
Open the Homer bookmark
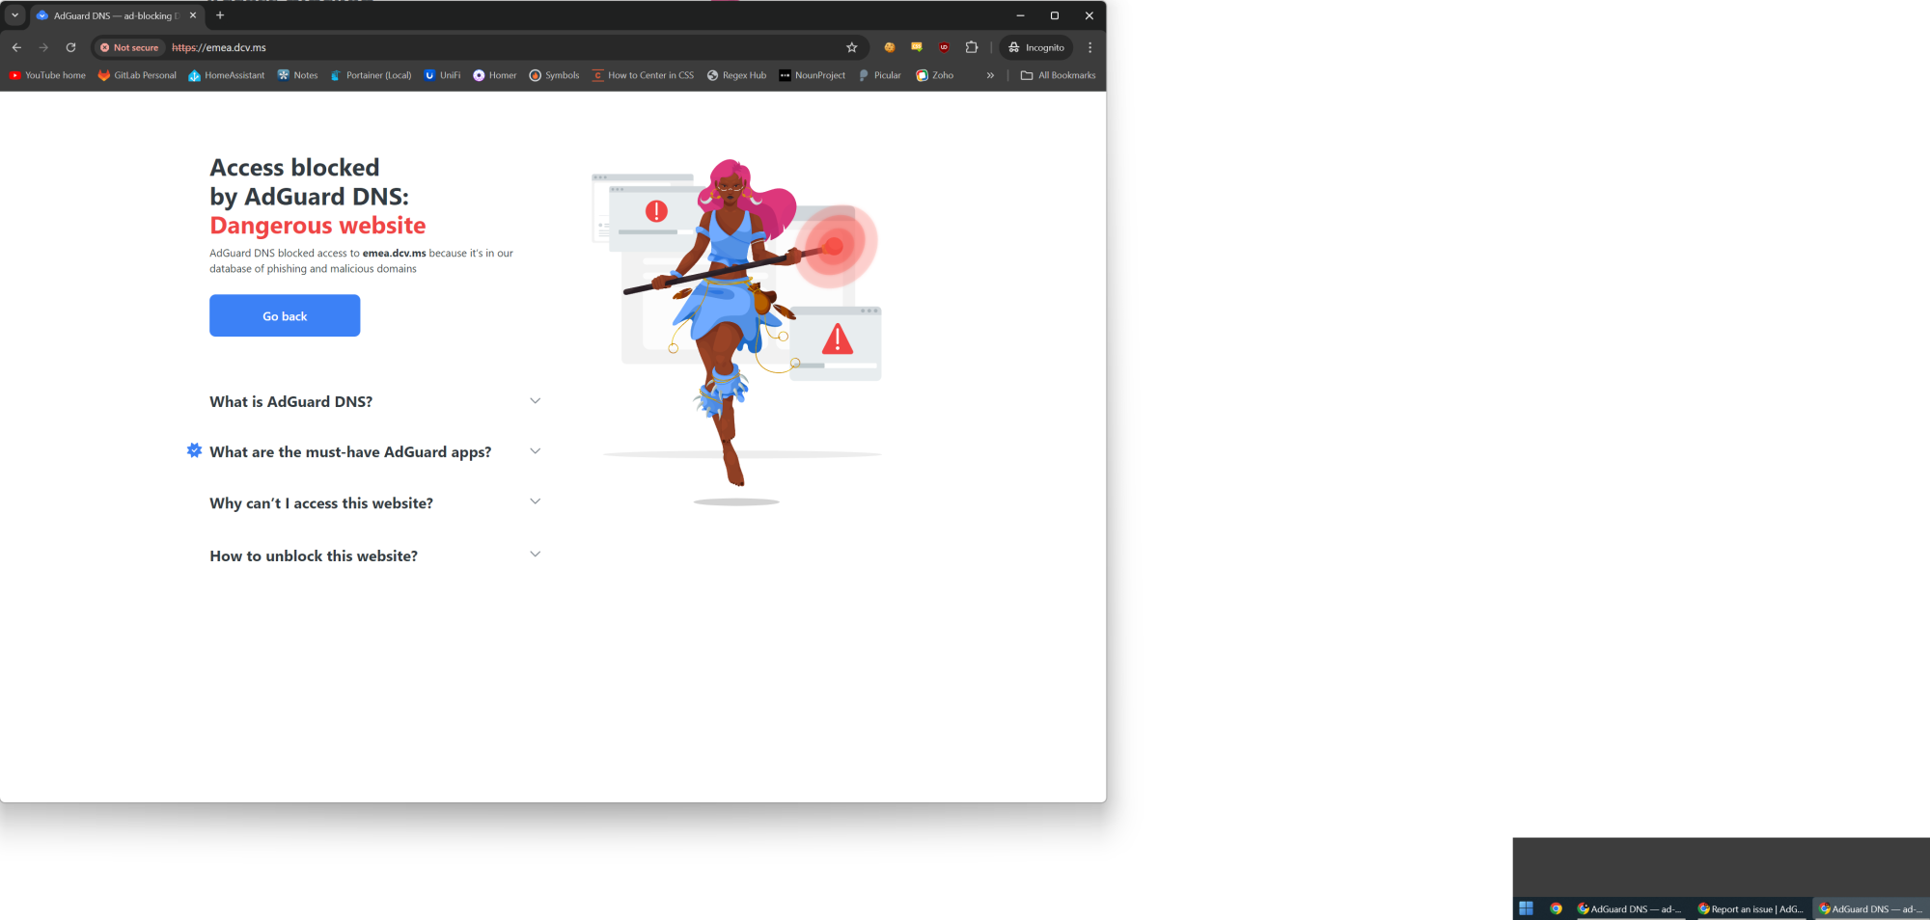pyautogui.click(x=494, y=75)
